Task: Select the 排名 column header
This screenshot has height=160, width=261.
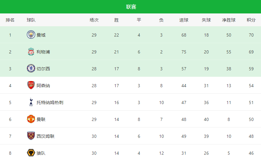Action: pos(10,20)
